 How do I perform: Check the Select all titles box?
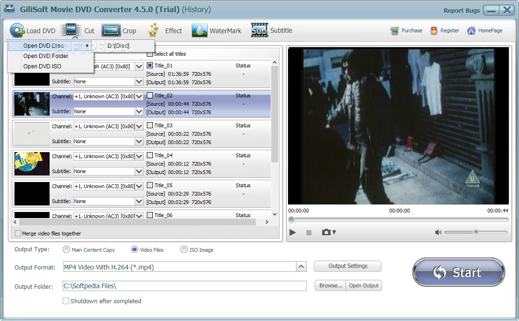(x=150, y=54)
